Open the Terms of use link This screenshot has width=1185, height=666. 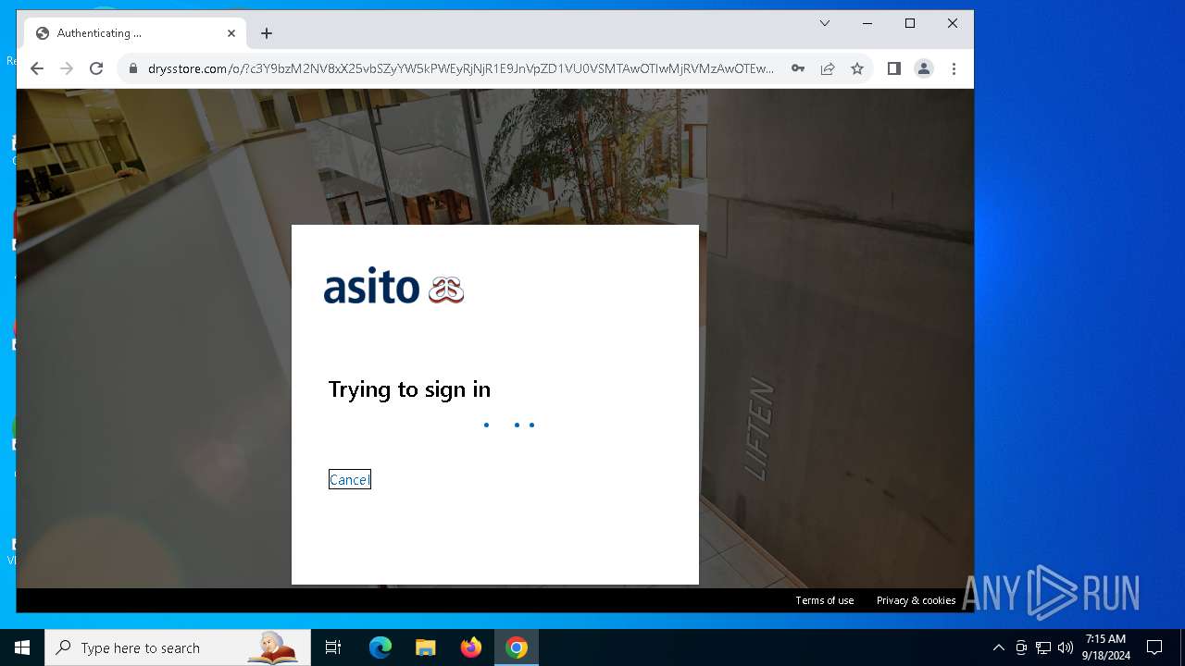pos(825,600)
